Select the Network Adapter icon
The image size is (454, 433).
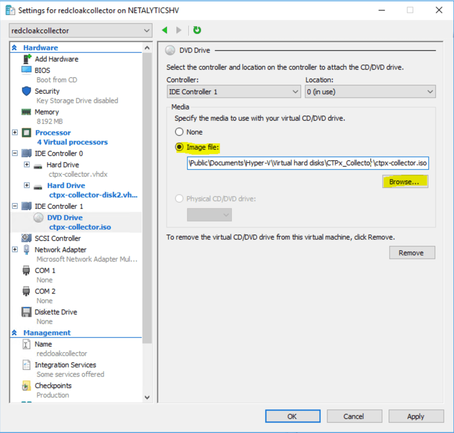tap(27, 249)
